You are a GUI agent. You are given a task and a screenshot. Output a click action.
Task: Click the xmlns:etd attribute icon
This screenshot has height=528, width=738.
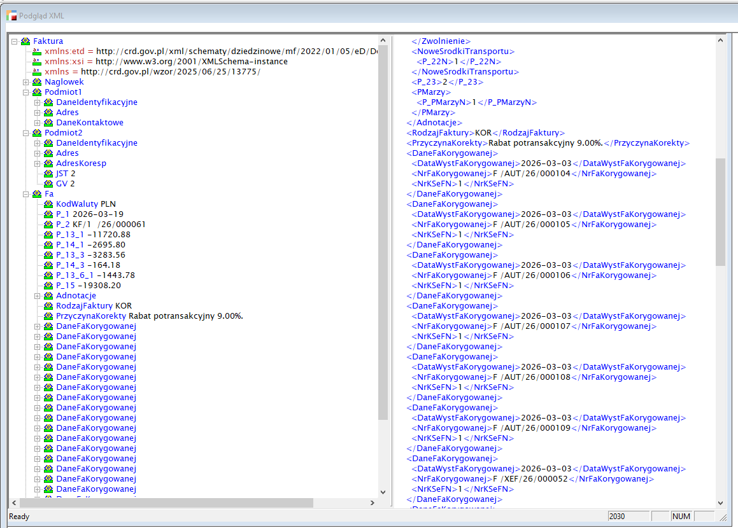38,52
